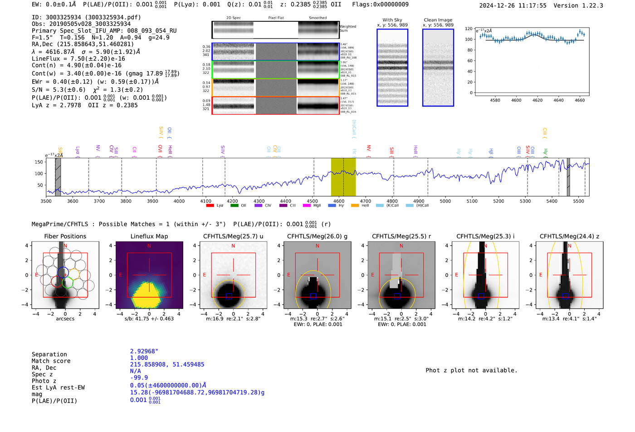The image size is (635, 432).
Task: Click the Flags:0x00000009 text
Action: click(380, 5)
